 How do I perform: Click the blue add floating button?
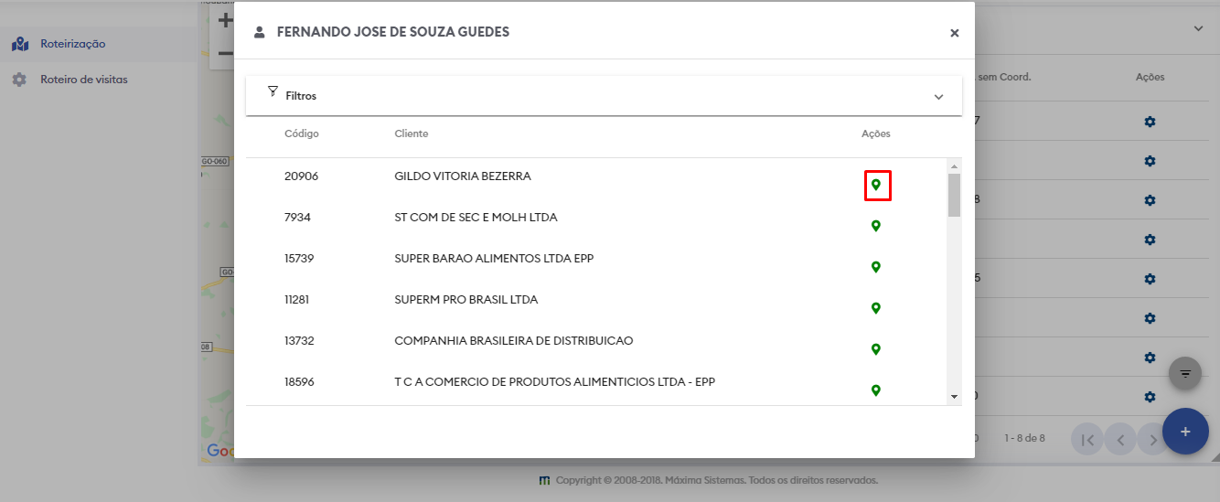click(x=1185, y=432)
